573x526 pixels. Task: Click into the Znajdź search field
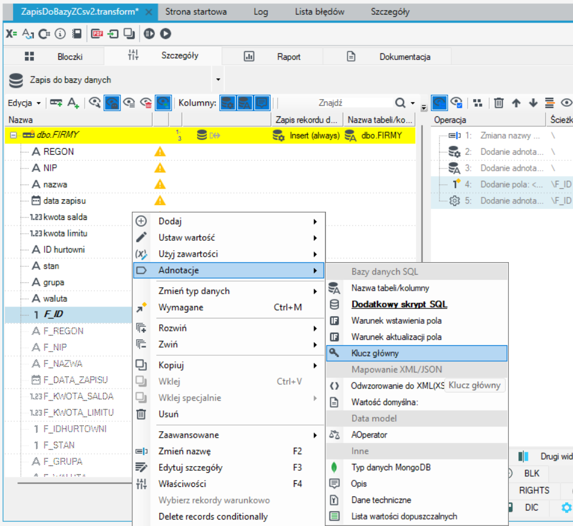pos(335,103)
